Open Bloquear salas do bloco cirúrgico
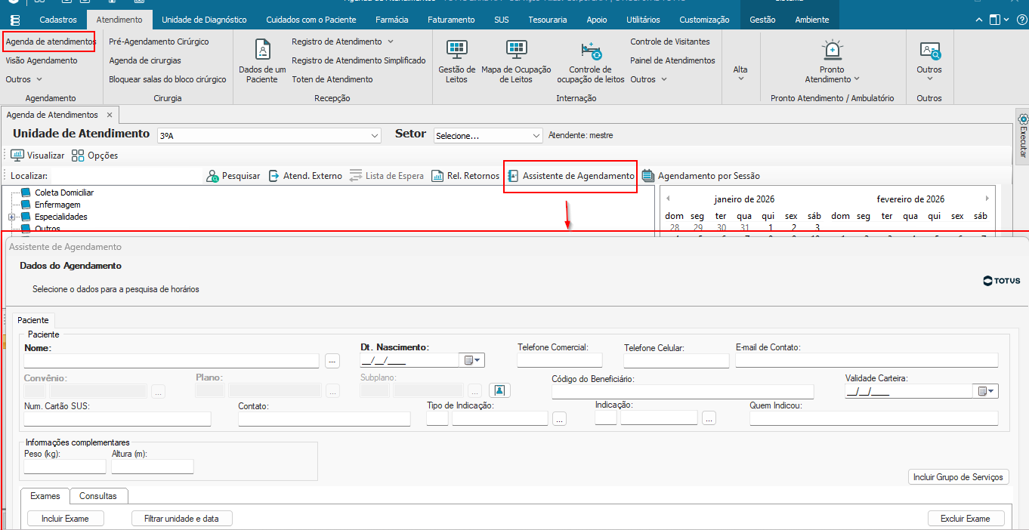This screenshot has height=530, width=1029. (x=168, y=79)
